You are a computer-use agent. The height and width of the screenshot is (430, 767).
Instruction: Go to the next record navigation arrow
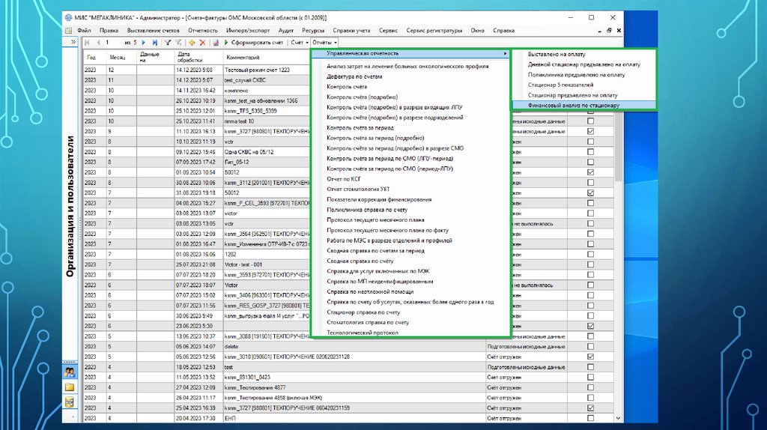click(144, 43)
